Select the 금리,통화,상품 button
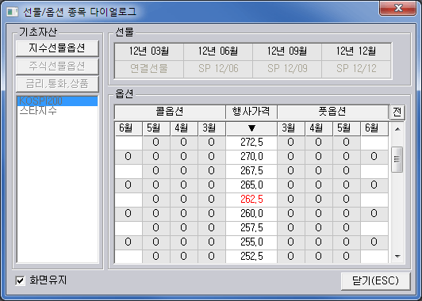 pos(57,84)
